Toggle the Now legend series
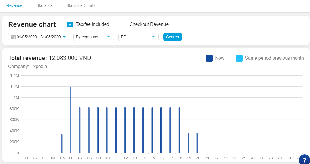The image size is (310, 164). [x=219, y=58]
